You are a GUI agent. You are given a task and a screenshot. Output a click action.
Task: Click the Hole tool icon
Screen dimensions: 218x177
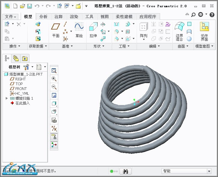tap(117, 24)
